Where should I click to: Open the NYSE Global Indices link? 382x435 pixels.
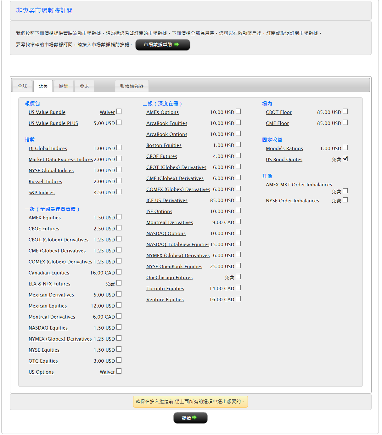point(51,171)
